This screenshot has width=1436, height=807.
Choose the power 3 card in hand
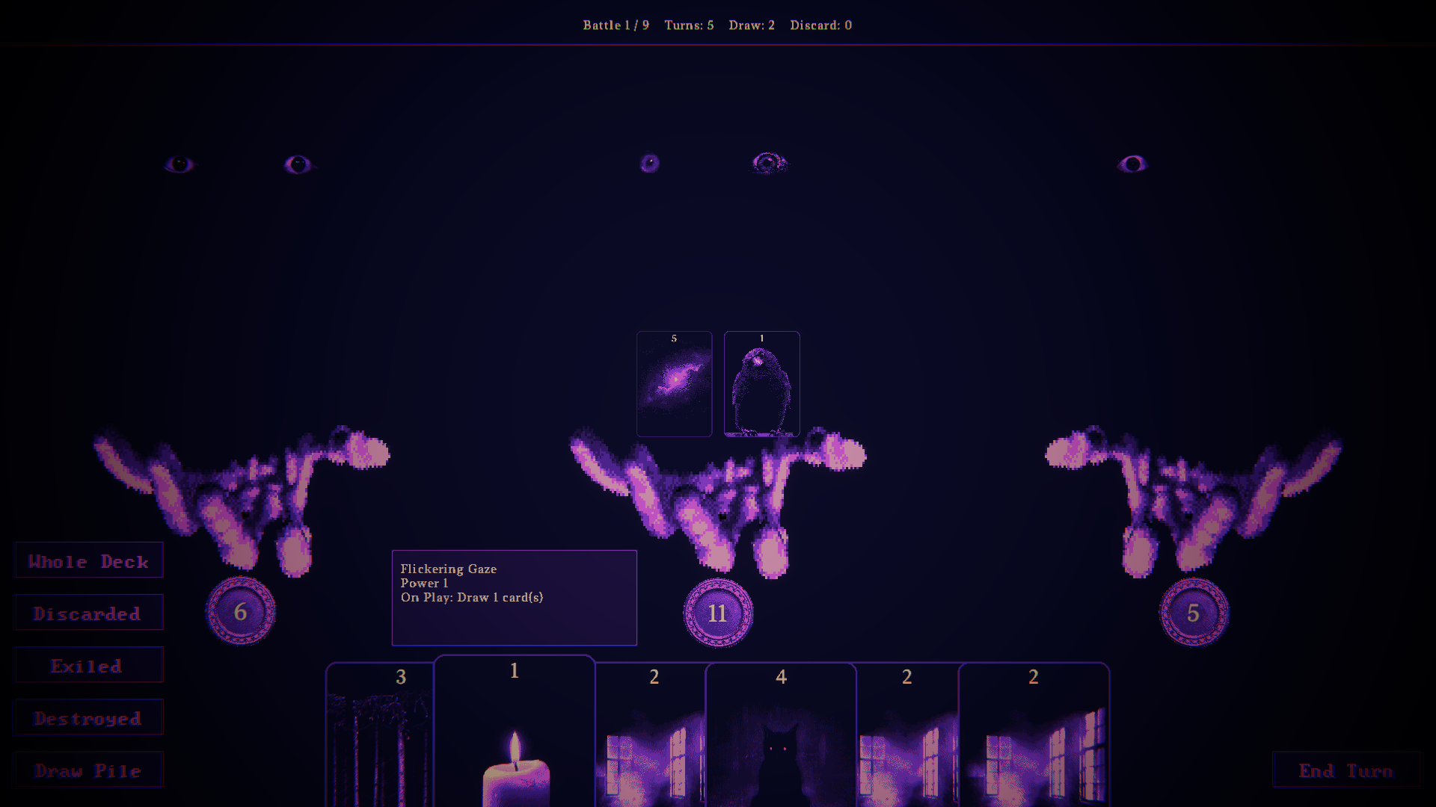click(x=380, y=735)
